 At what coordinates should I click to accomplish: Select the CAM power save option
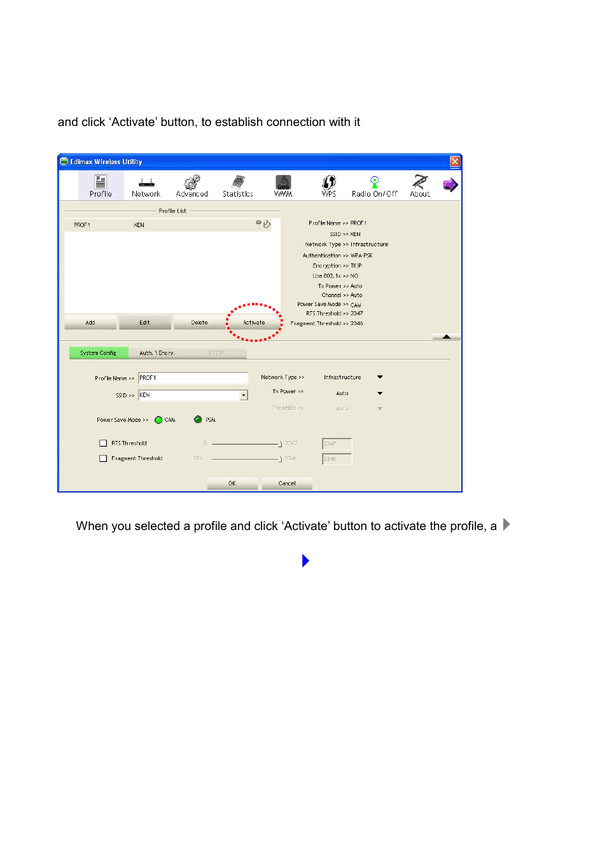(x=158, y=420)
